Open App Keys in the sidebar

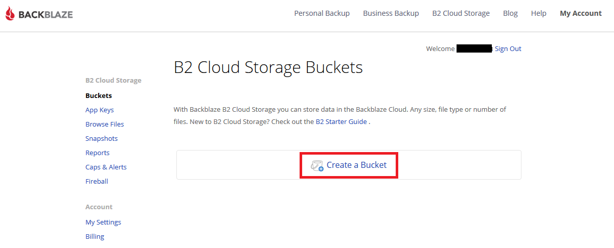click(99, 110)
